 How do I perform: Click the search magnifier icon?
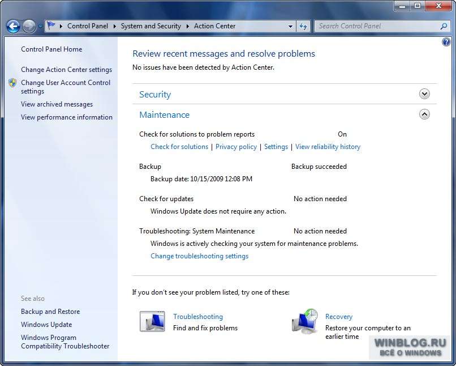[x=444, y=26]
